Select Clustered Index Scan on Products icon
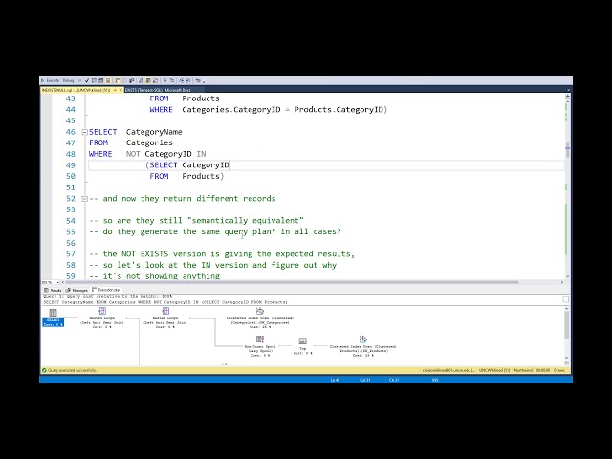The height and width of the screenshot is (459, 612). coord(362,339)
